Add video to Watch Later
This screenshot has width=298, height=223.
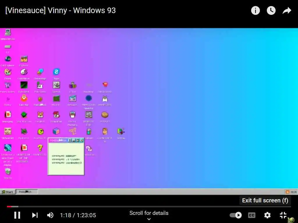click(271, 10)
